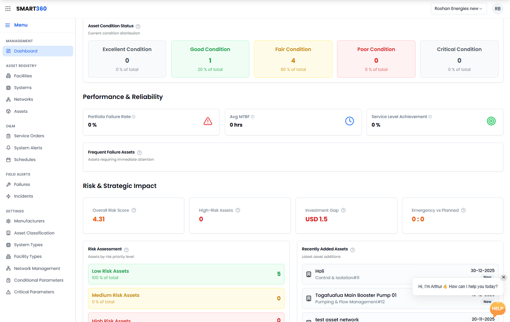
Task: Click the RB profile avatar
Action: point(497,8)
